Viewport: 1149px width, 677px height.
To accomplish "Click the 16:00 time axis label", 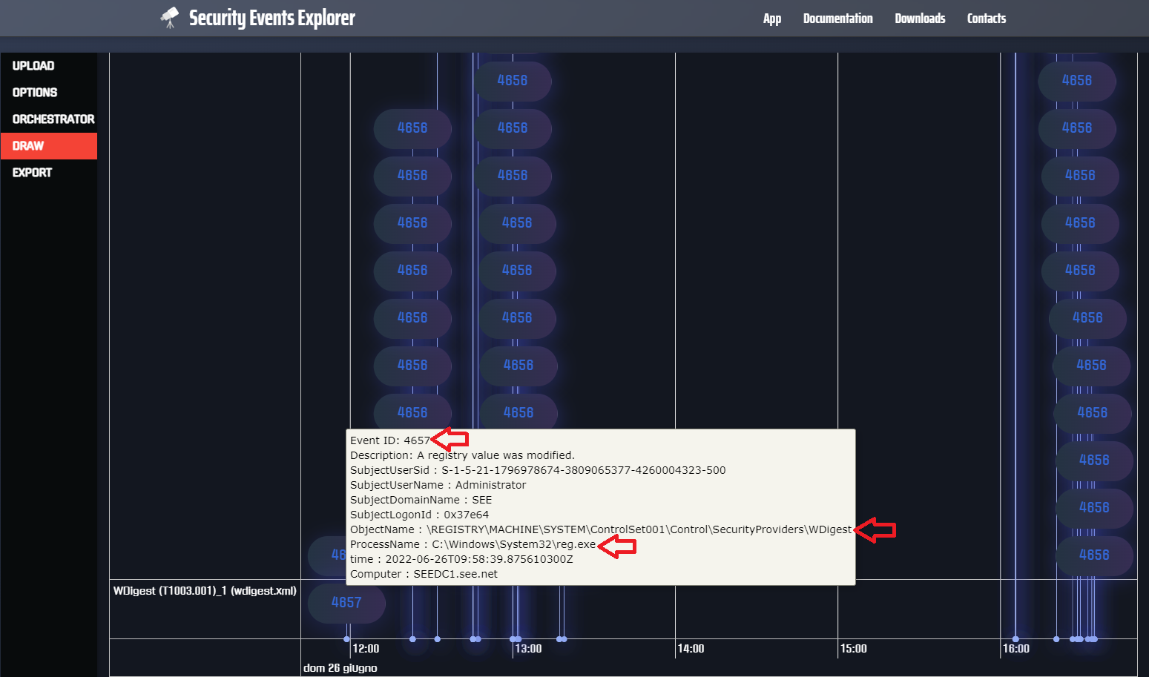I will pos(1015,649).
